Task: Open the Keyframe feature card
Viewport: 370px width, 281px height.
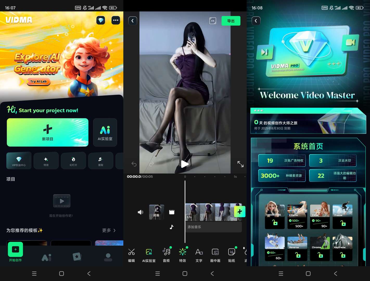Action: pos(342,247)
